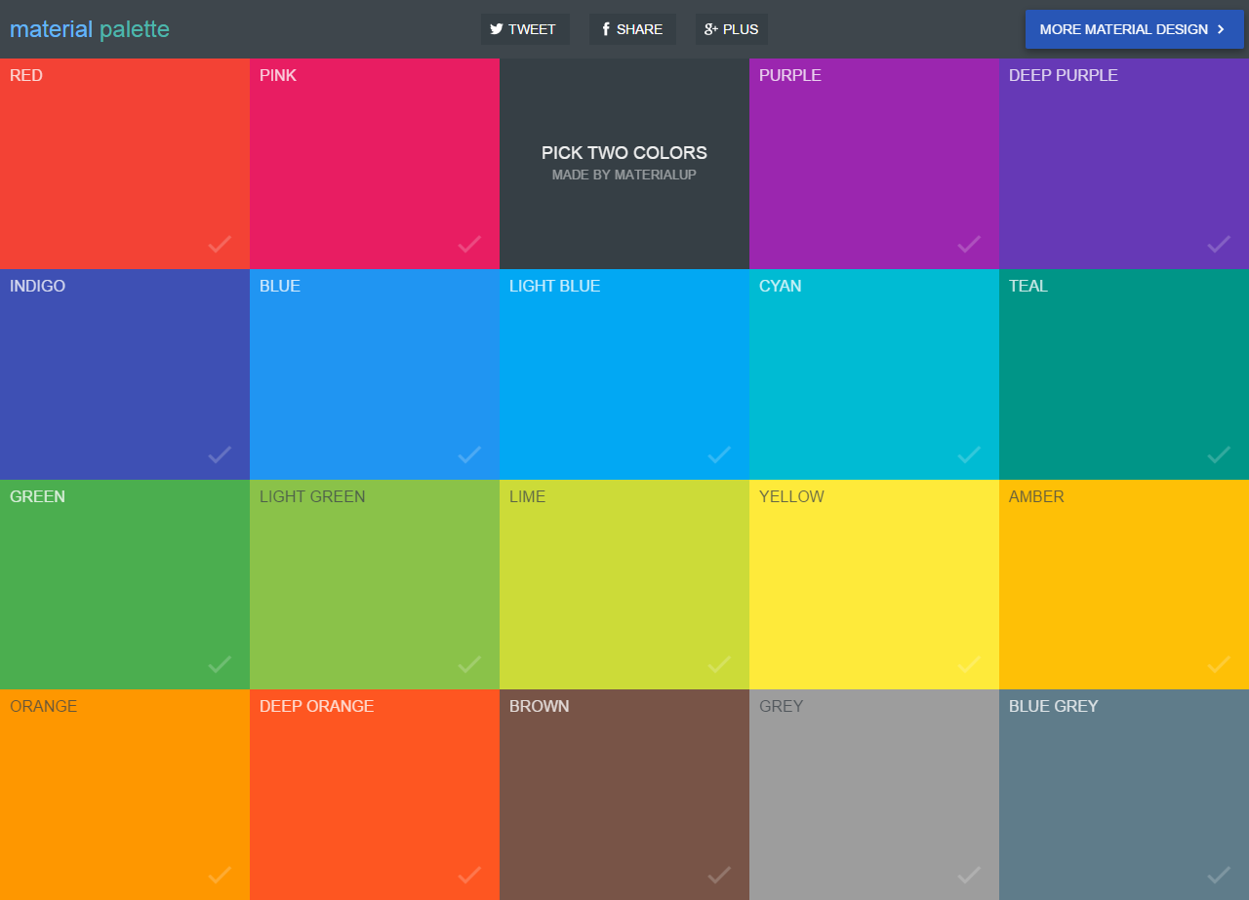Click the material palette logo
1249x900 pixels.
click(90, 29)
